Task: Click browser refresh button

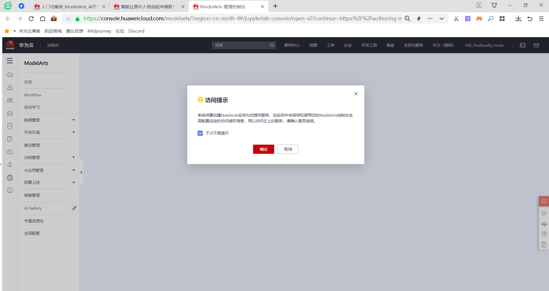Action: pyautogui.click(x=31, y=19)
